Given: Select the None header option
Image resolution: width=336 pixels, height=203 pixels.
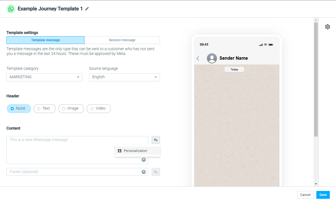Looking at the screenshot, I should pos(19,109).
